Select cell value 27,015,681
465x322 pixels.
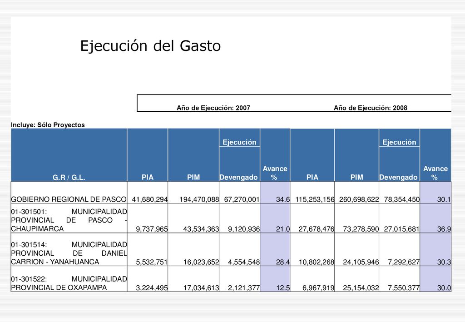click(x=402, y=229)
